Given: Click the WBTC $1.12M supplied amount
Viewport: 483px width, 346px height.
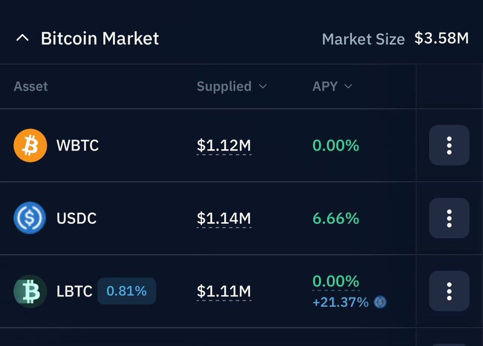Looking at the screenshot, I should point(224,145).
